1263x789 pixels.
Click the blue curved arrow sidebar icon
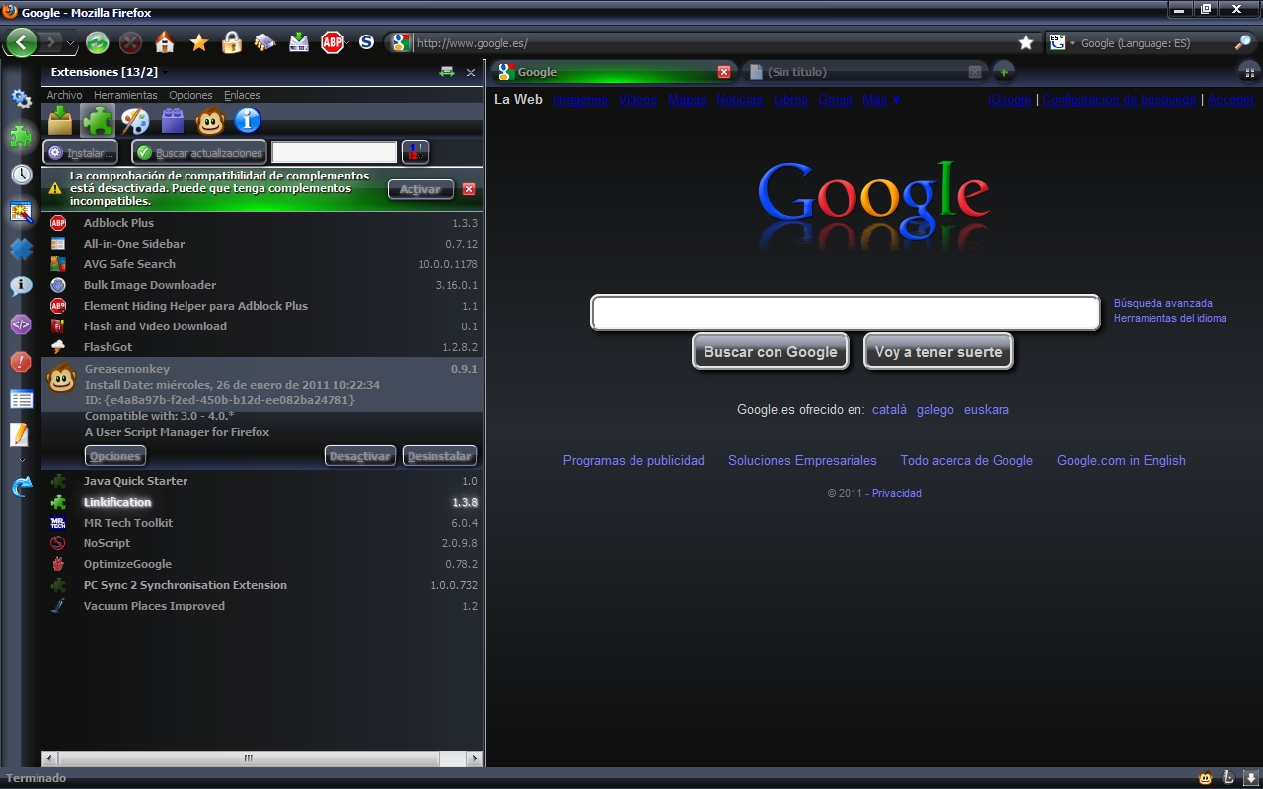pos(21,486)
